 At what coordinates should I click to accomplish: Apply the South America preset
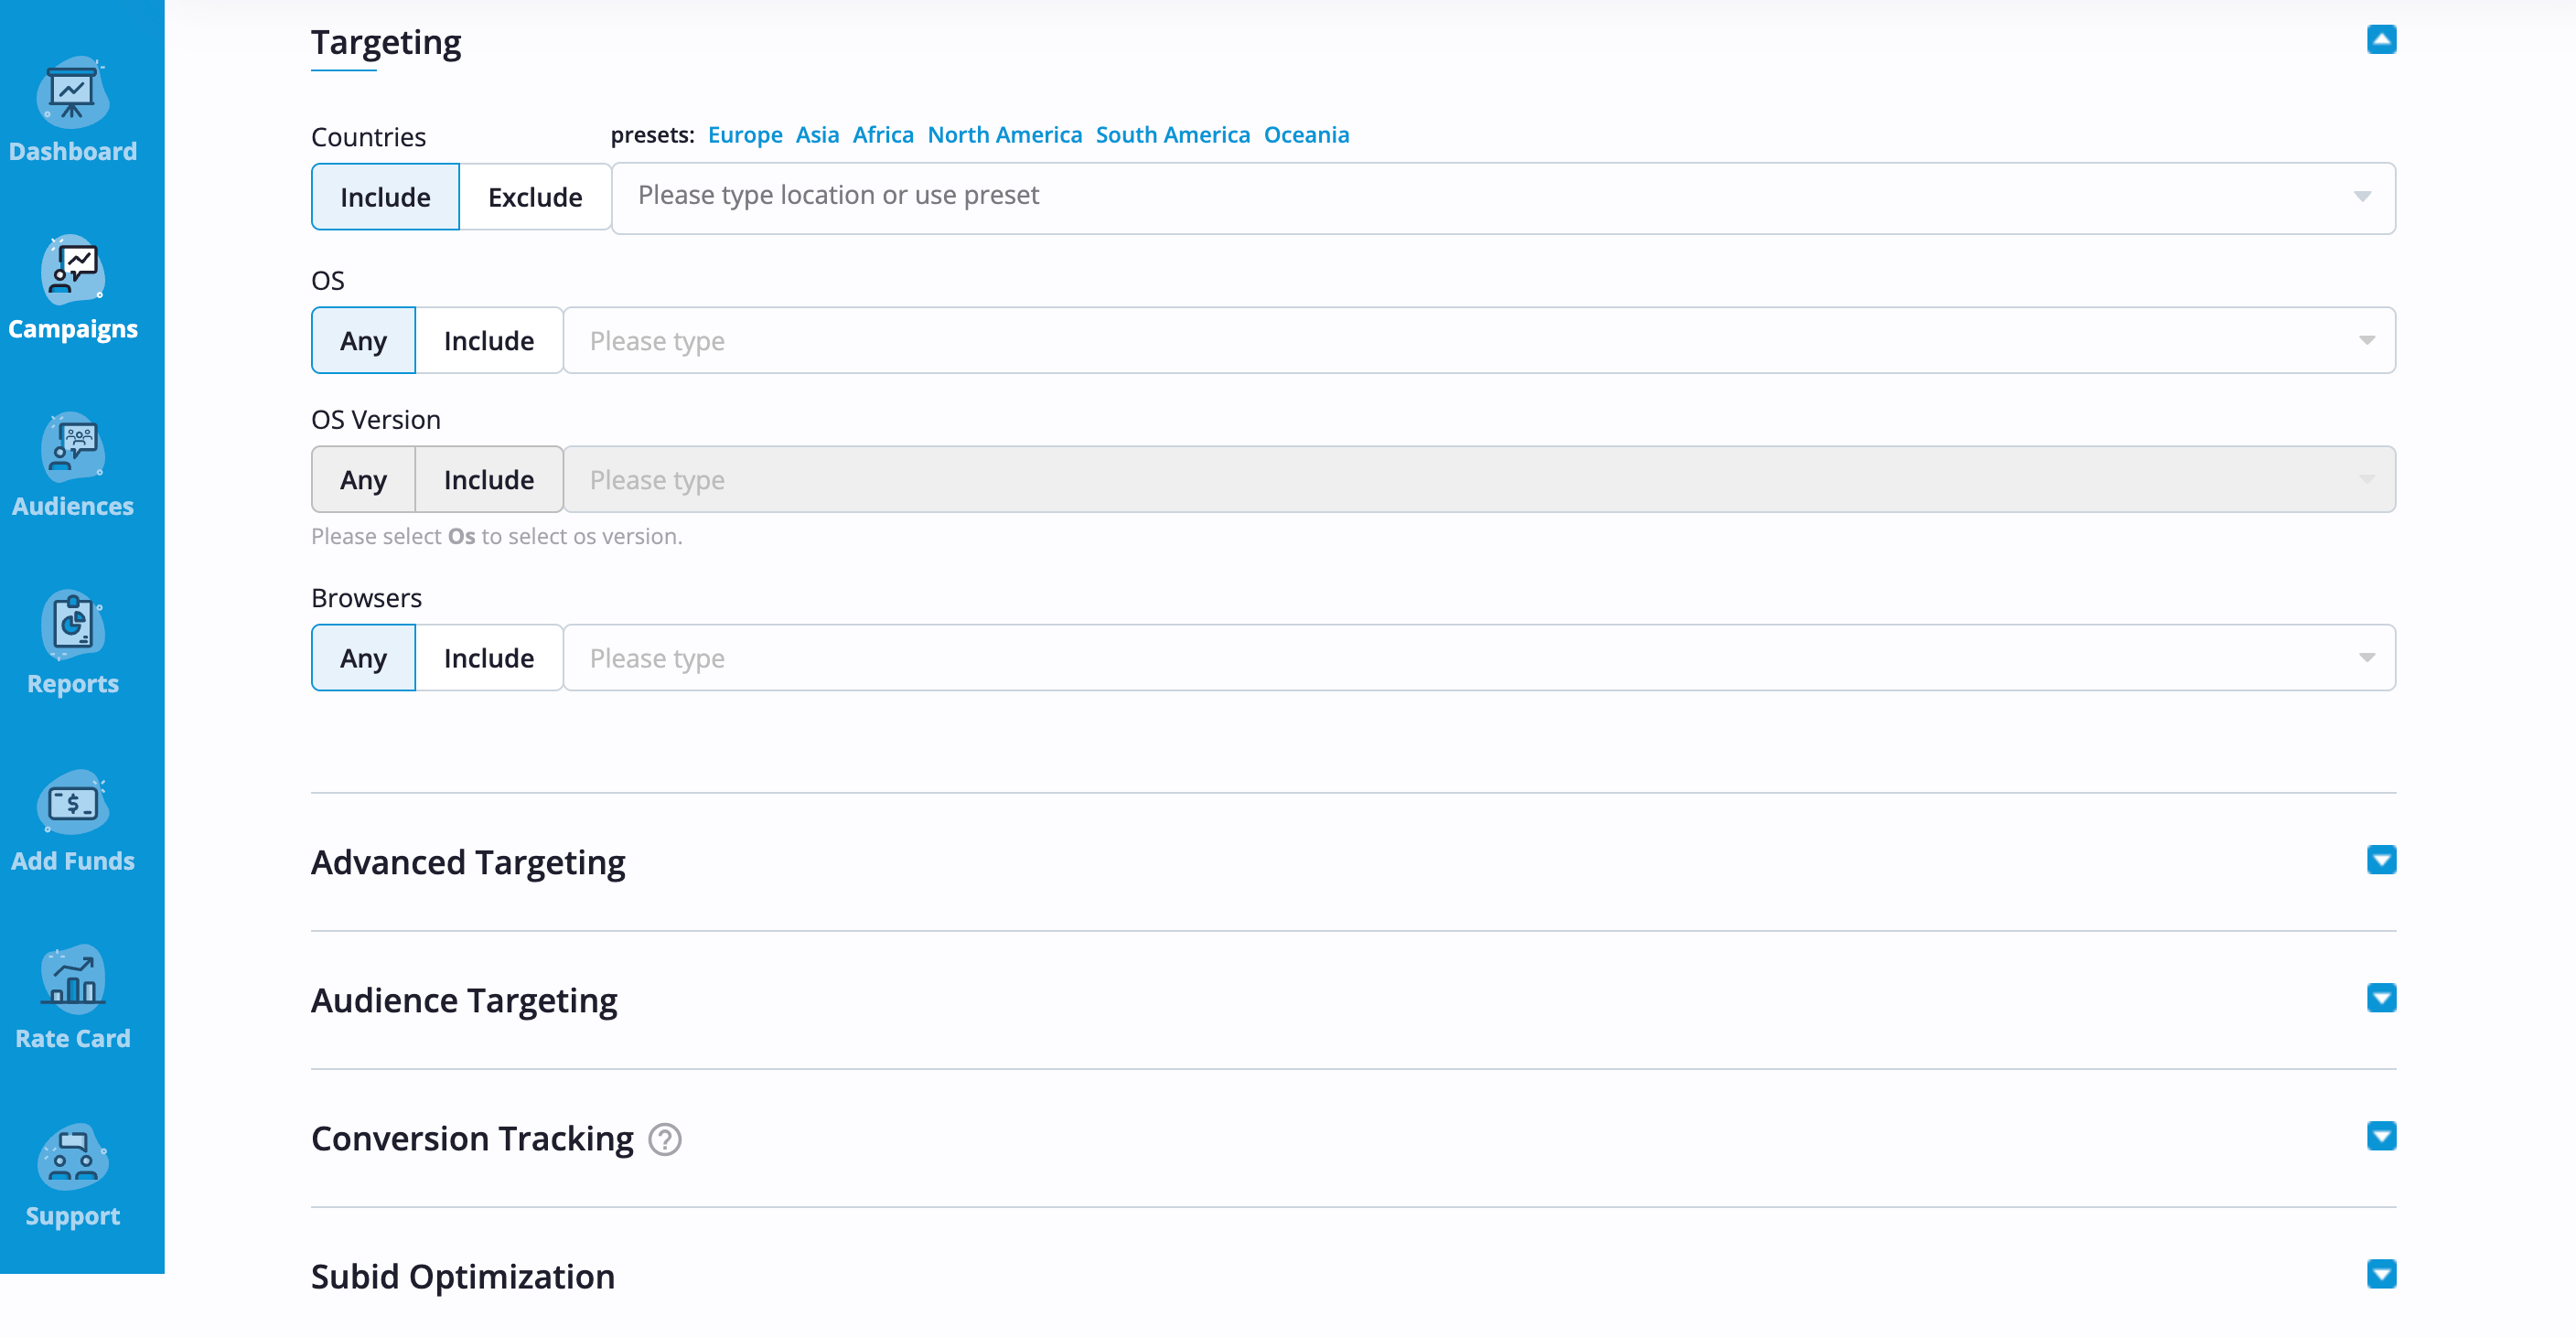1173,135
